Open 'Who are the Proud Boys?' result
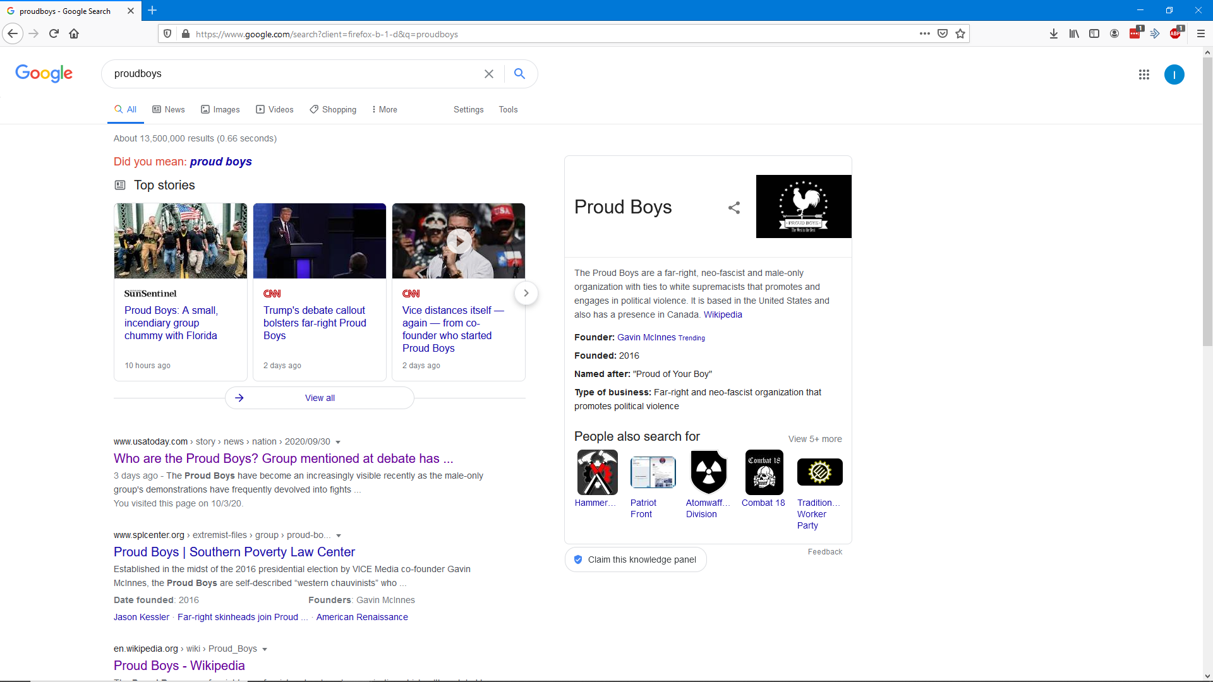This screenshot has width=1213, height=682. pyautogui.click(x=283, y=458)
